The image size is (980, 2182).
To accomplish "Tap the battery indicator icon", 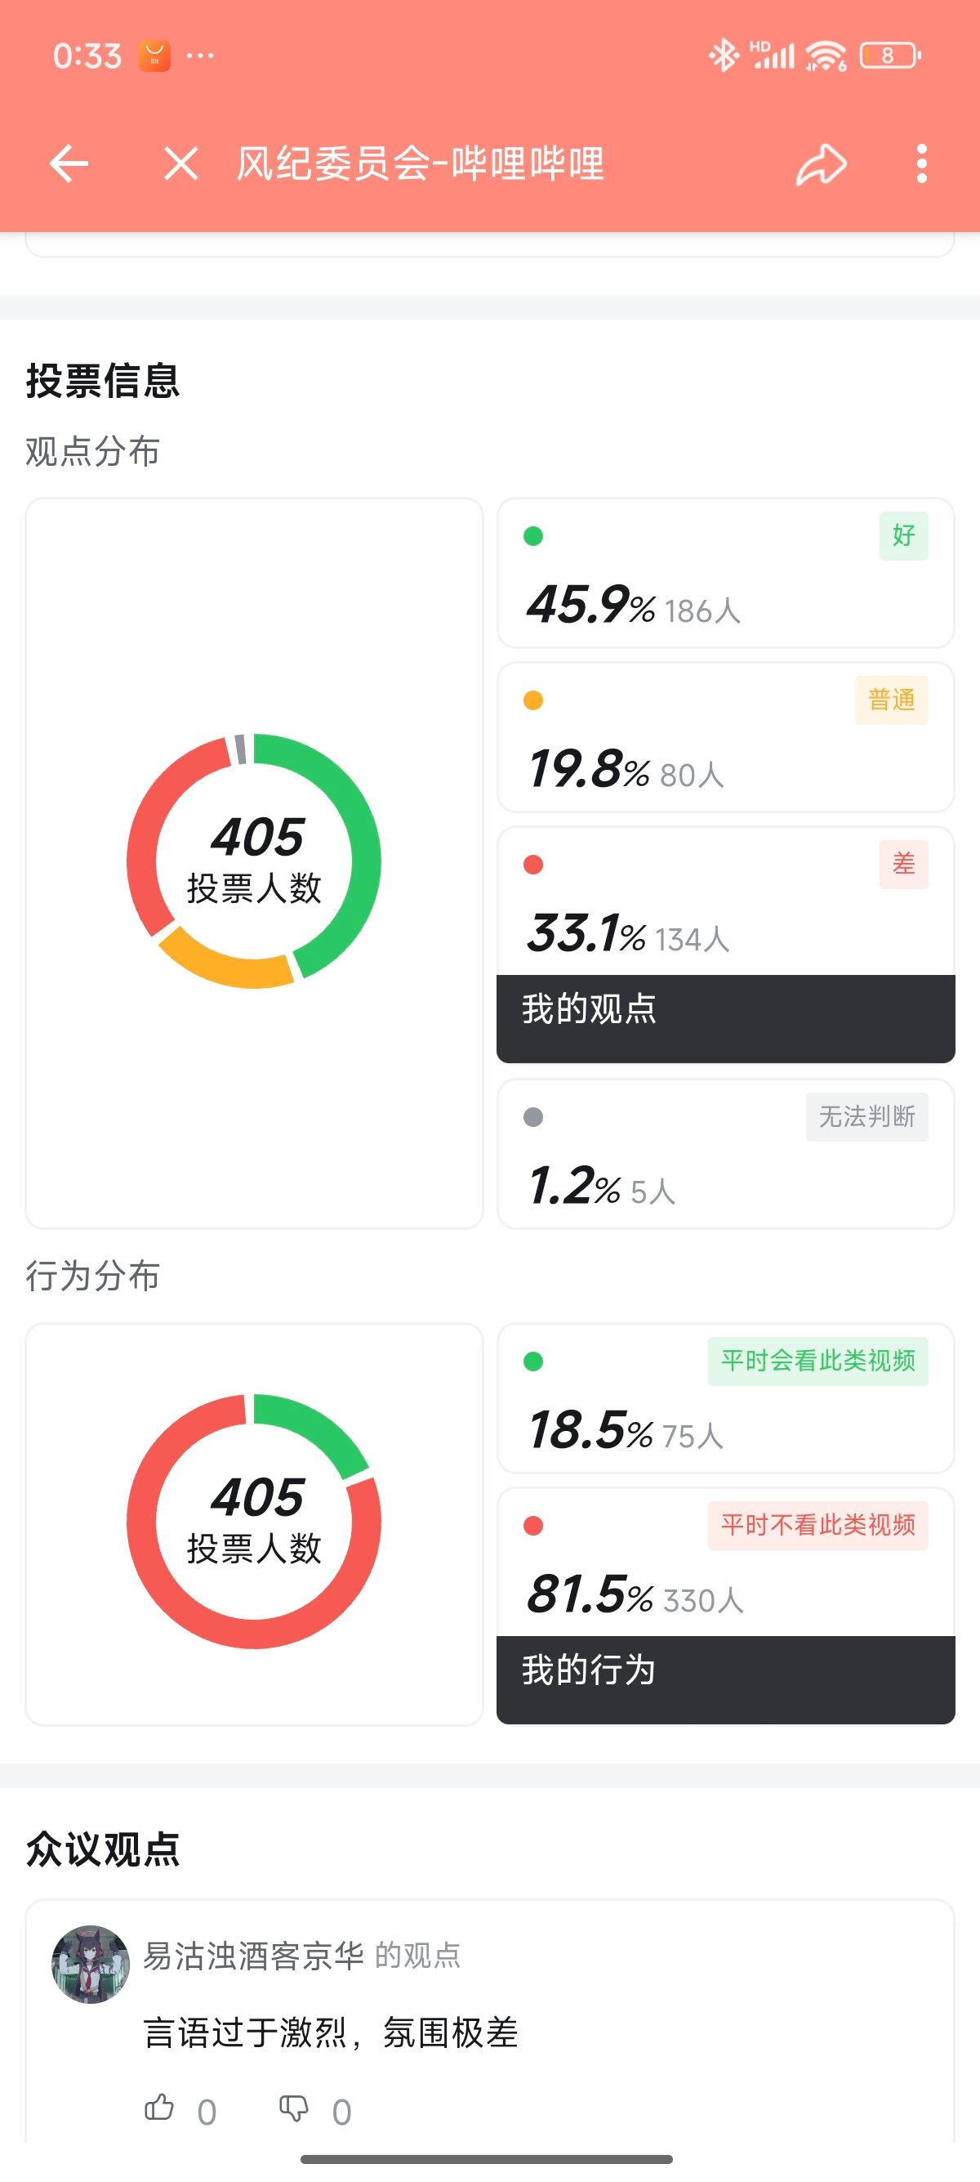I will [x=889, y=56].
